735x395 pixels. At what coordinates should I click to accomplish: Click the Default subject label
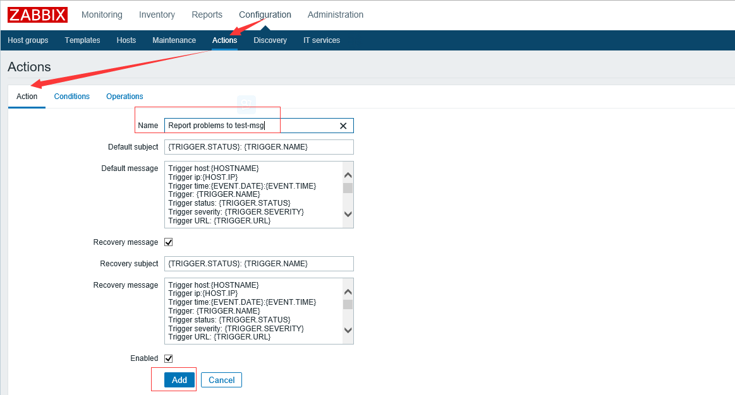[133, 147]
